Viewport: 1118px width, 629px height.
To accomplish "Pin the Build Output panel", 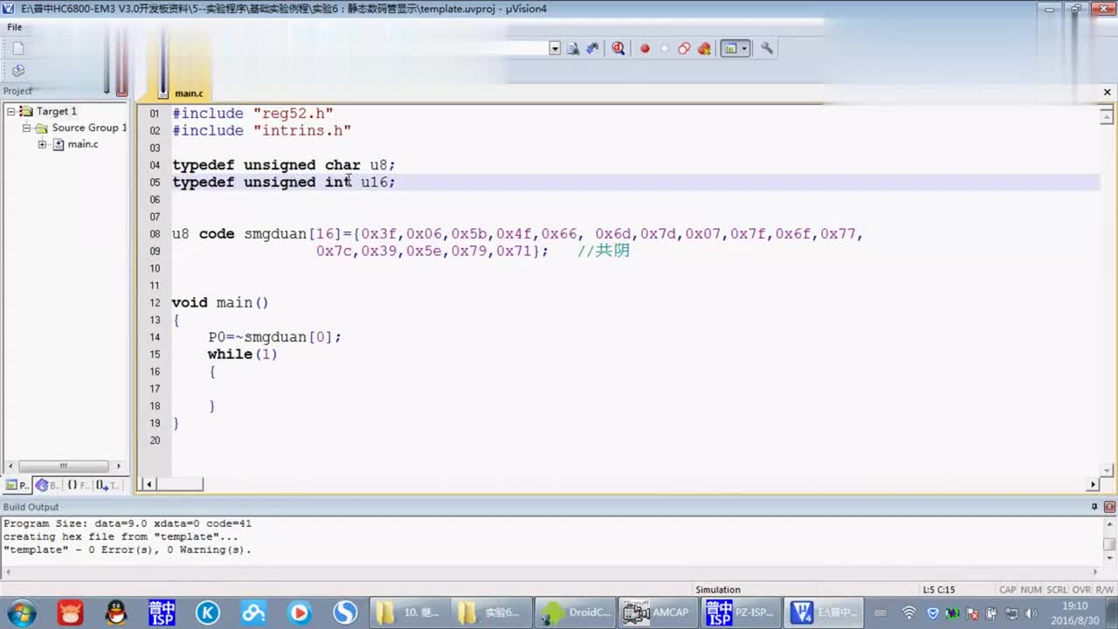I will tap(1094, 507).
